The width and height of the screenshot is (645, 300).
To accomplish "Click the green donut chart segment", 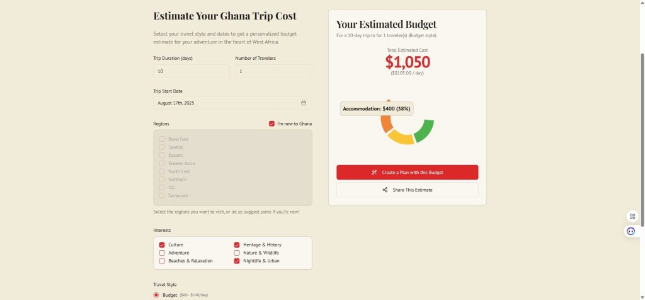I will click(x=425, y=130).
